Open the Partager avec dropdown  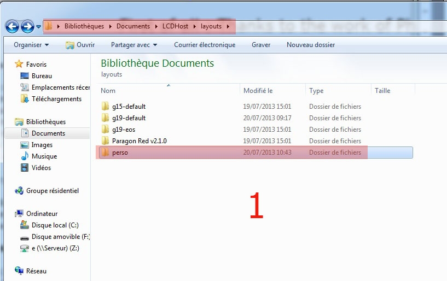pyautogui.click(x=134, y=45)
